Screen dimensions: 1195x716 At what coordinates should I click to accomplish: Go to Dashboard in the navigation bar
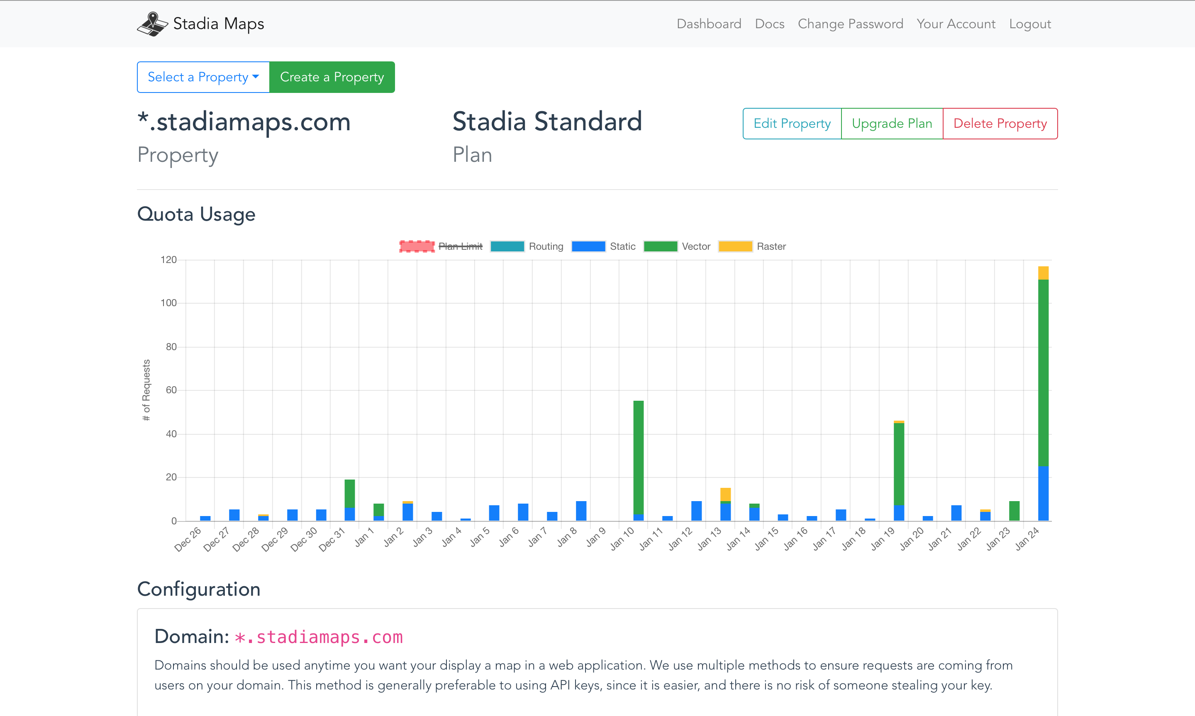[x=709, y=24]
